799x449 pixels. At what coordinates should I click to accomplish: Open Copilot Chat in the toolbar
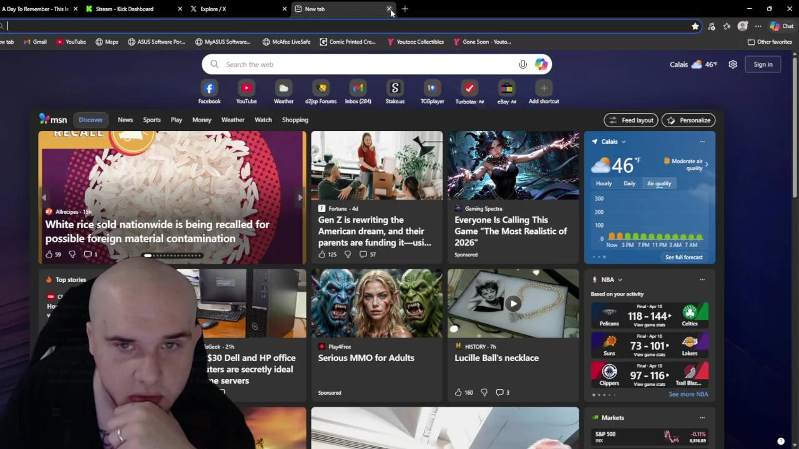point(782,26)
